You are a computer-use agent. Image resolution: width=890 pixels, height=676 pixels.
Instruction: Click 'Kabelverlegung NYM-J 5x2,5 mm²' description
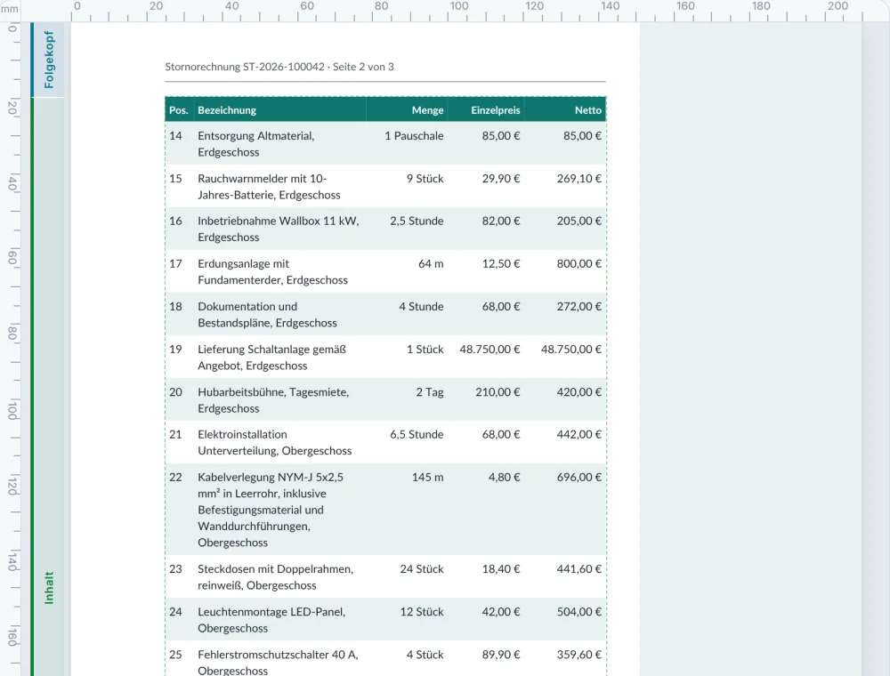coord(271,510)
